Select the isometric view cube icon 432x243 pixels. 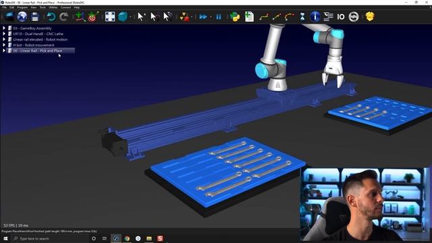[x=123, y=17]
